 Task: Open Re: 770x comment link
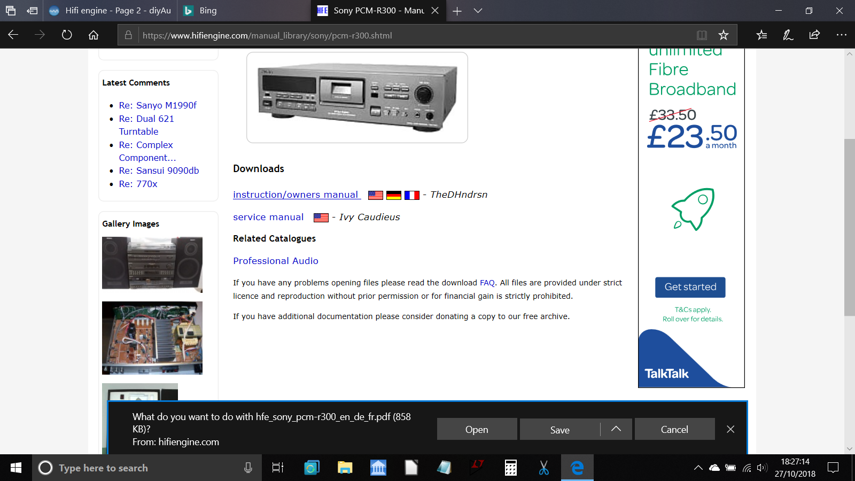coord(138,184)
